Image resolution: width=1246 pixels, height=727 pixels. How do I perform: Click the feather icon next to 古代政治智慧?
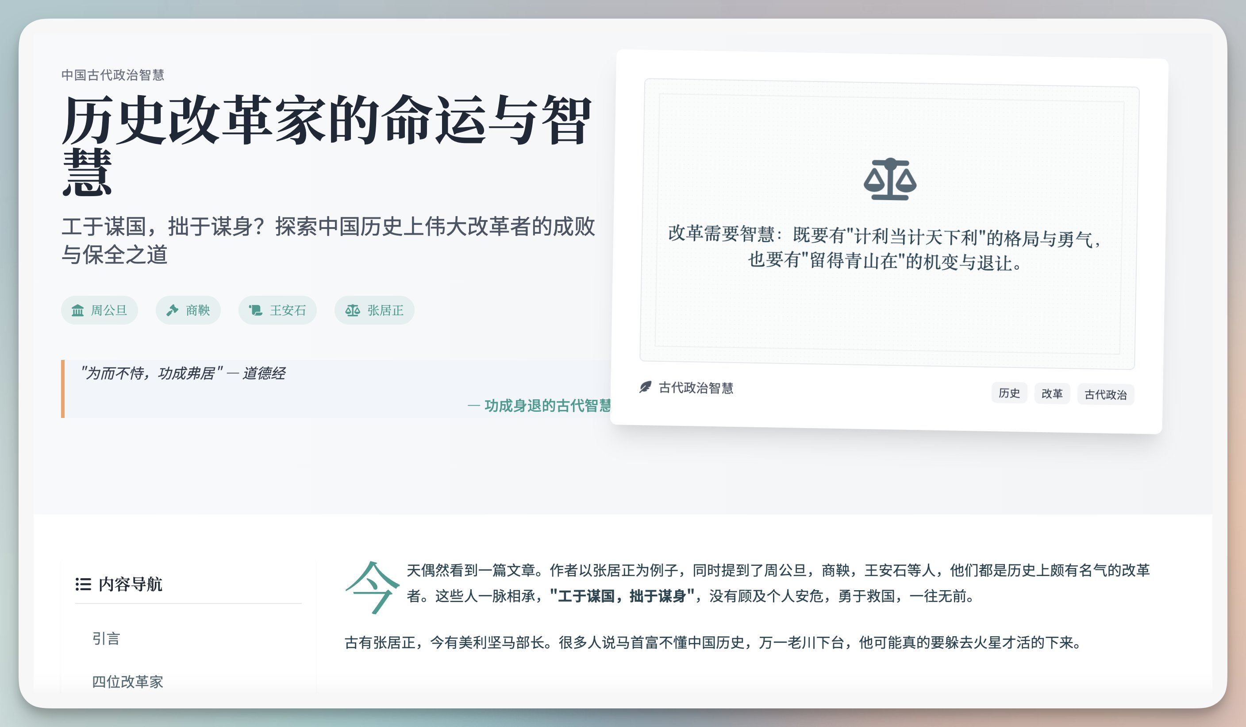645,387
